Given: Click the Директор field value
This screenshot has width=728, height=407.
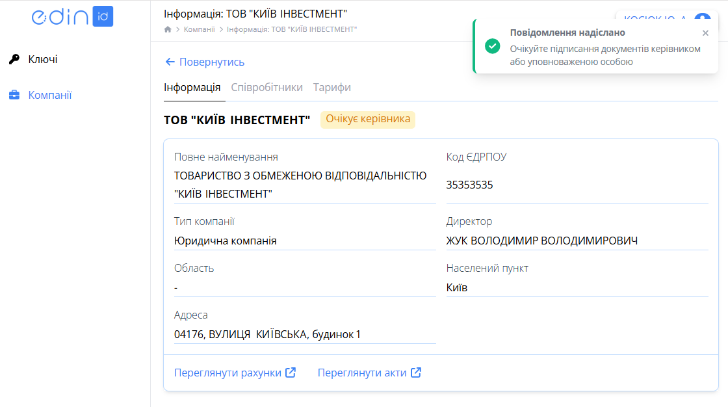Looking at the screenshot, I should 542,240.
